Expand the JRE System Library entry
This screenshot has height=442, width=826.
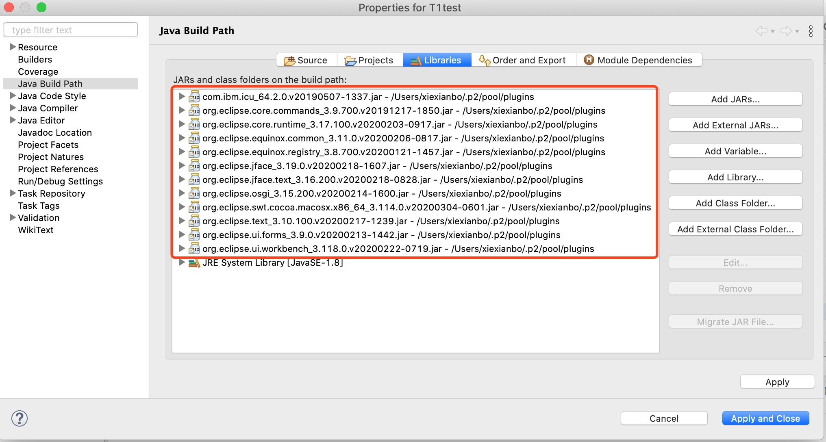point(182,262)
